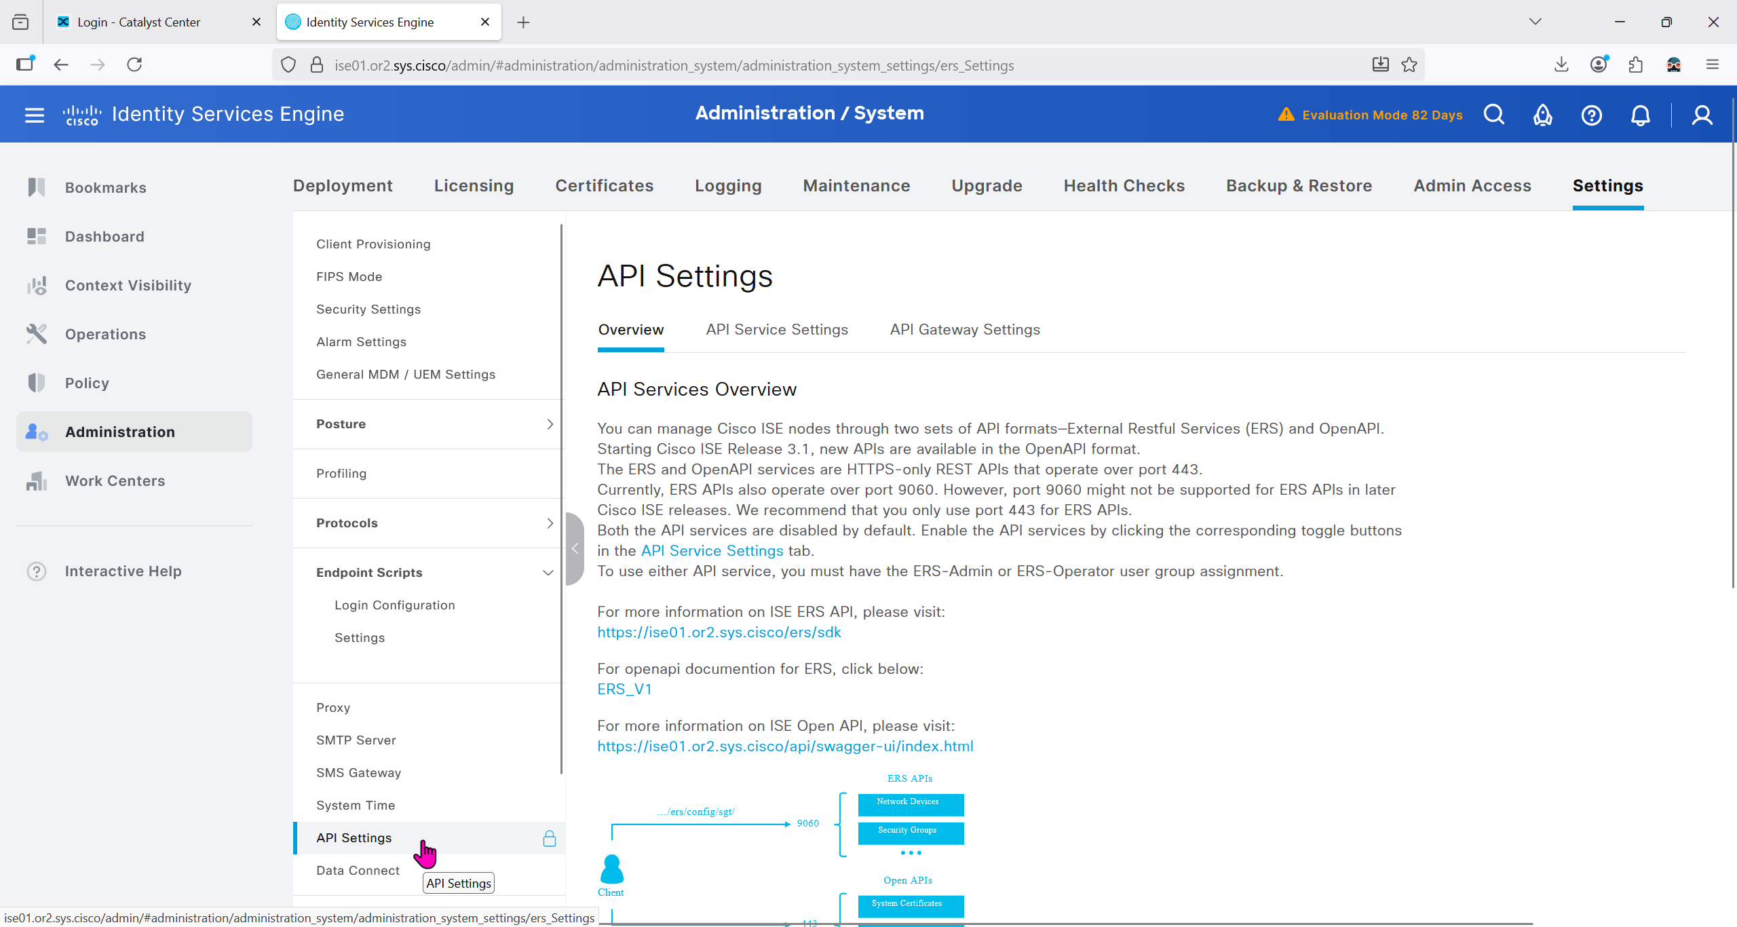This screenshot has width=1737, height=927.
Task: Open the rocket quick-start icon
Action: coord(1542,115)
